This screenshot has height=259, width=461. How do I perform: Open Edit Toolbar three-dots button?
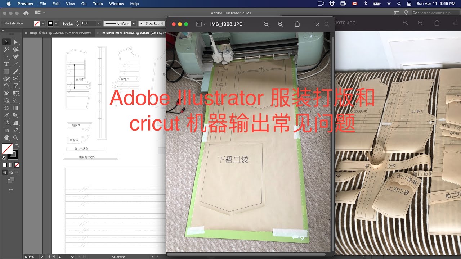(x=11, y=190)
